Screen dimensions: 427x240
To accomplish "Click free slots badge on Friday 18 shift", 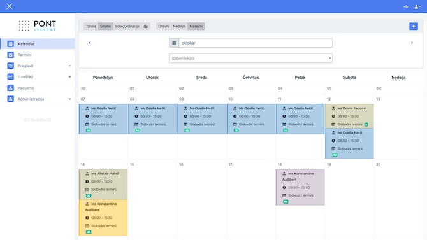I will [286, 202].
